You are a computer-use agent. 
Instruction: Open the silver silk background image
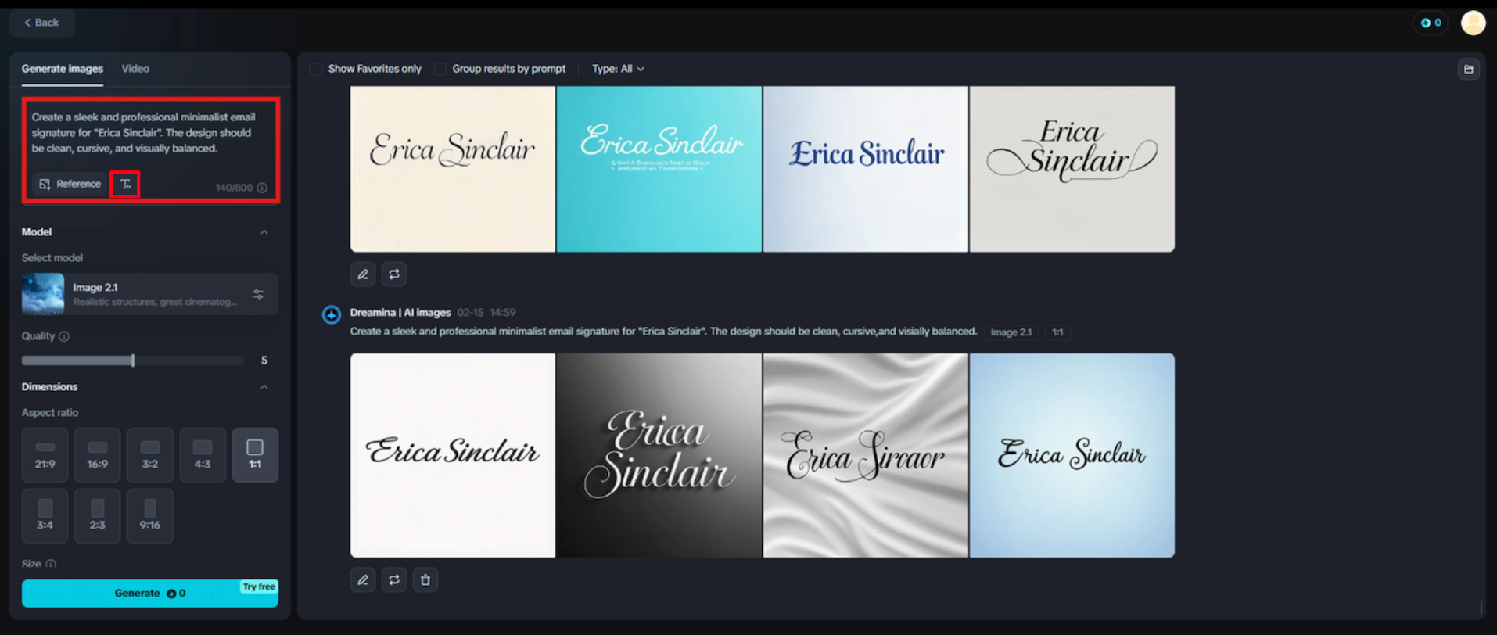[866, 455]
